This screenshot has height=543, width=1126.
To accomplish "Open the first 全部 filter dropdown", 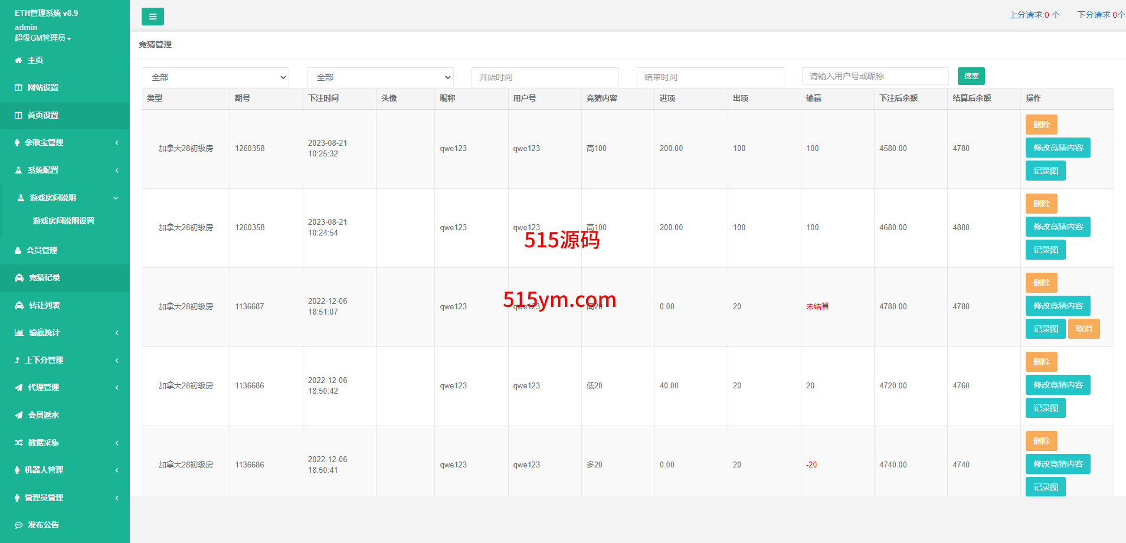I will 215,77.
